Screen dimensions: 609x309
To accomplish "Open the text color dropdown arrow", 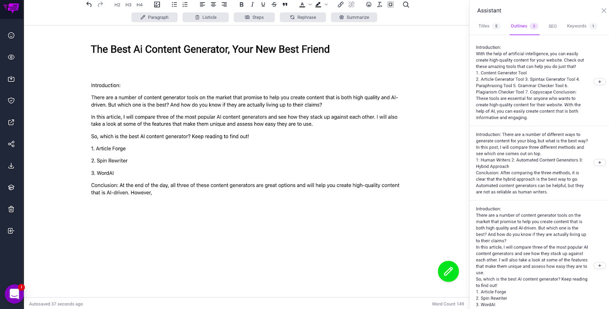I will 310,5.
